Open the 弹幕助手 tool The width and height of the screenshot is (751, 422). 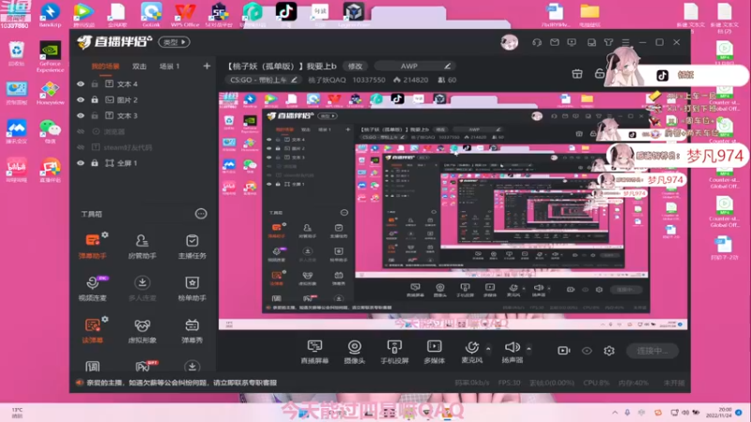click(92, 246)
